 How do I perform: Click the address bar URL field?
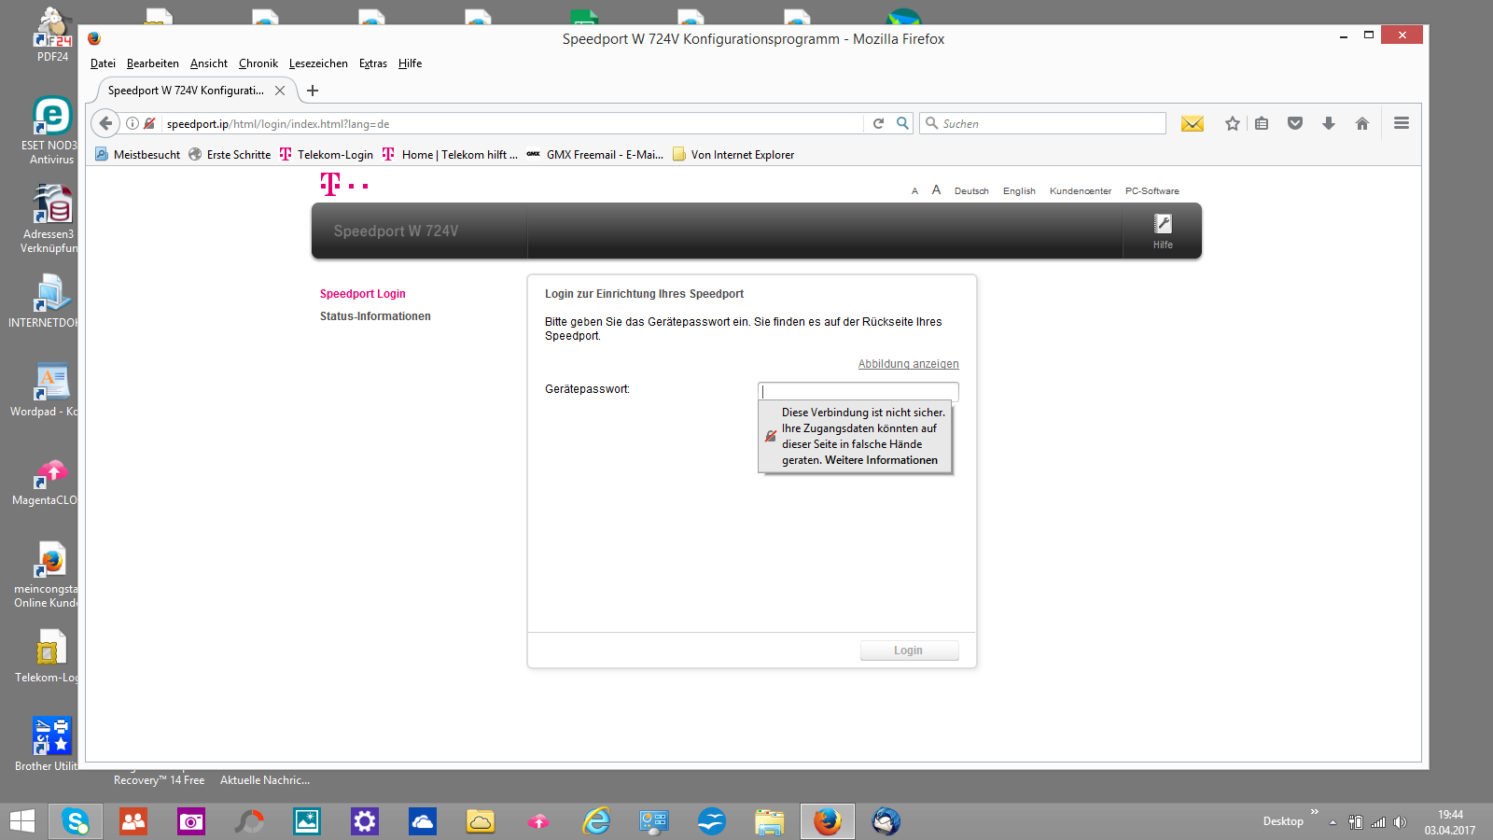[x=513, y=123]
